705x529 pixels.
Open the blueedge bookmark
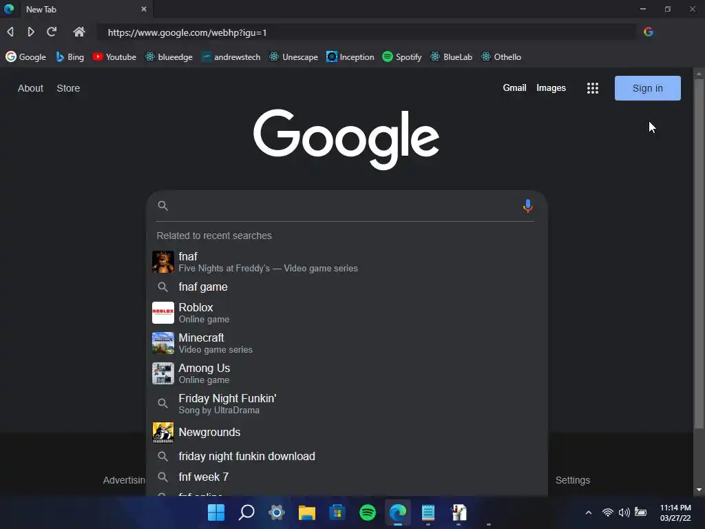click(169, 56)
